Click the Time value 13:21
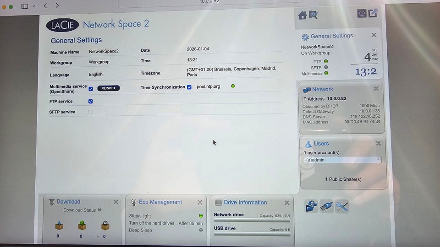This screenshot has width=440, height=247. pyautogui.click(x=192, y=59)
